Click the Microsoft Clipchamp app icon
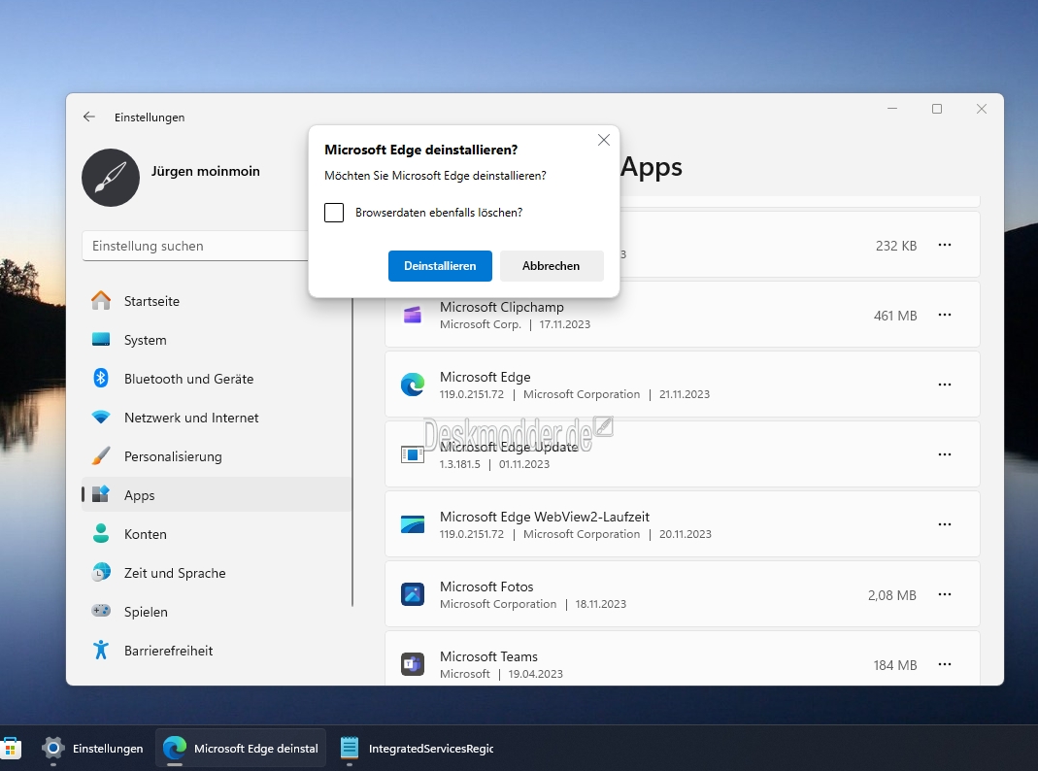 pyautogui.click(x=413, y=315)
